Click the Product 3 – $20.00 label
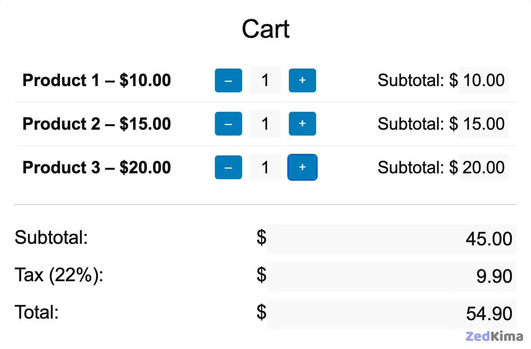The image size is (531, 349). click(x=97, y=167)
